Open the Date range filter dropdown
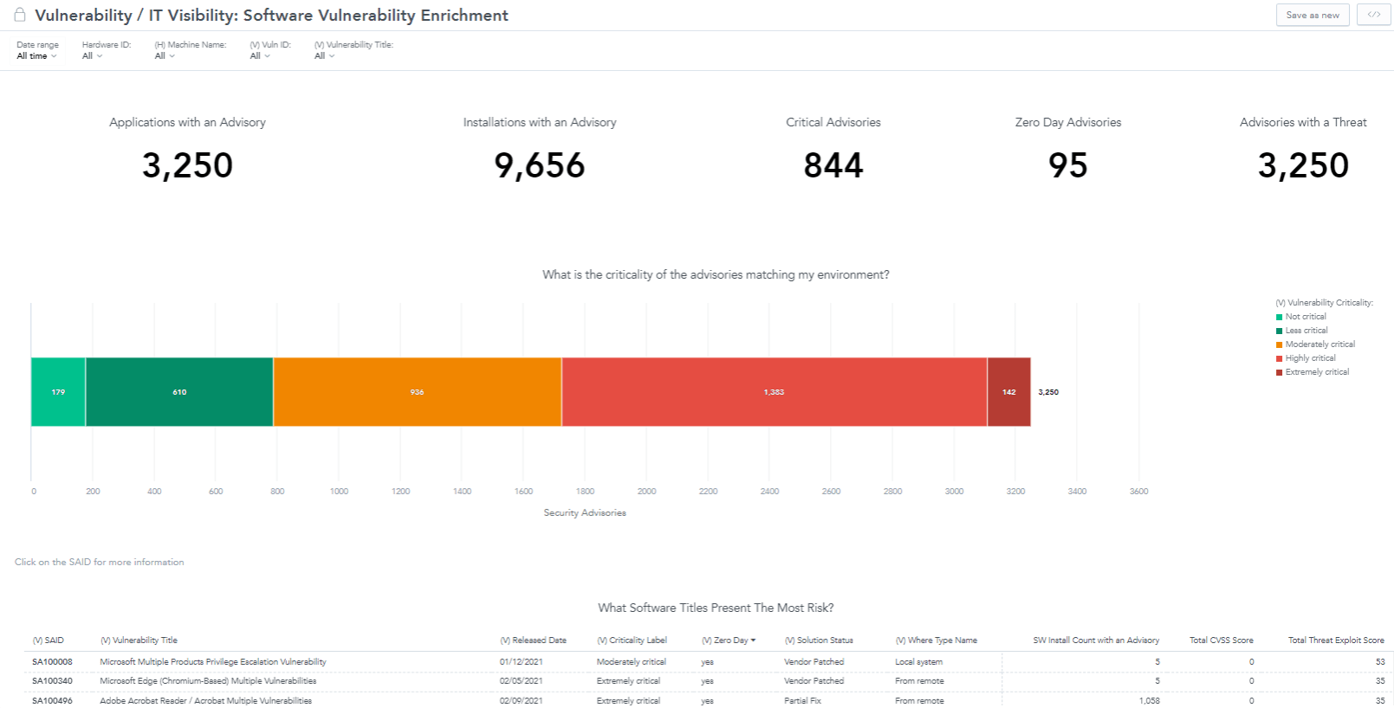 (x=36, y=56)
